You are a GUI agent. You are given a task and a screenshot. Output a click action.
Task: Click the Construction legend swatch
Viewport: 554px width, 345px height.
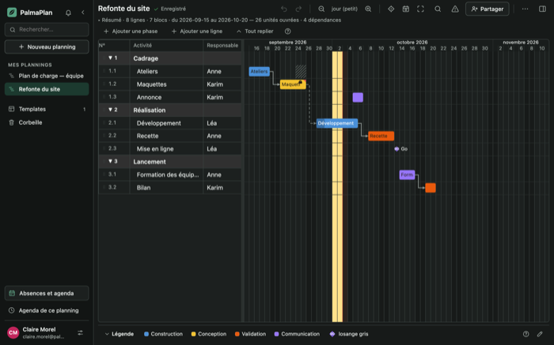pos(146,334)
